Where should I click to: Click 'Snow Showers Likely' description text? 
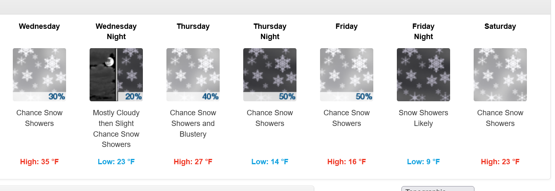[x=423, y=118]
